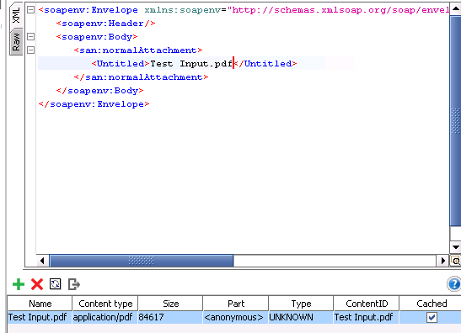Click the 84617 size cell

click(170, 318)
